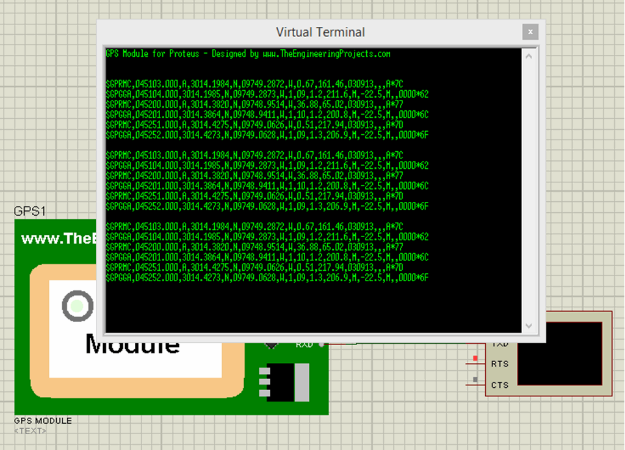Viewport: 625px width, 450px height.
Task: Toggle the TXD pin connection state
Action: click(502, 343)
